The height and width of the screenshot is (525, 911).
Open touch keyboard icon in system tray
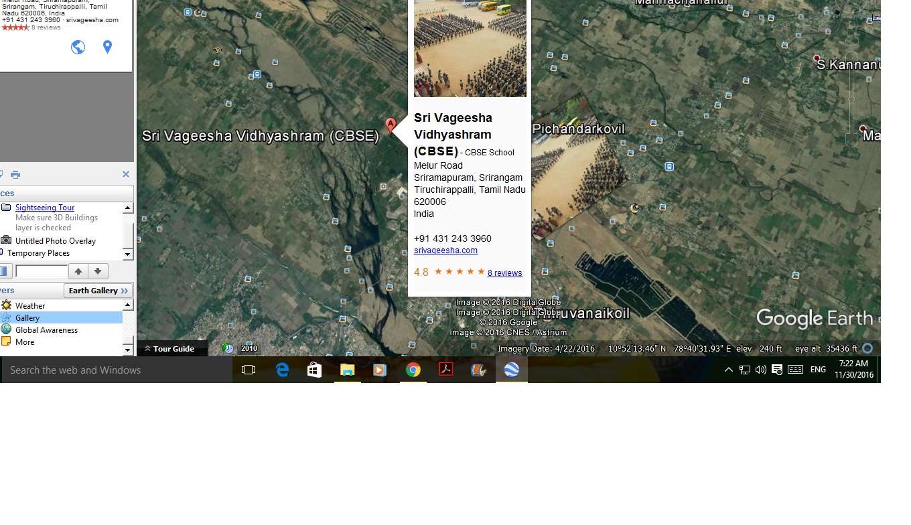coord(795,370)
